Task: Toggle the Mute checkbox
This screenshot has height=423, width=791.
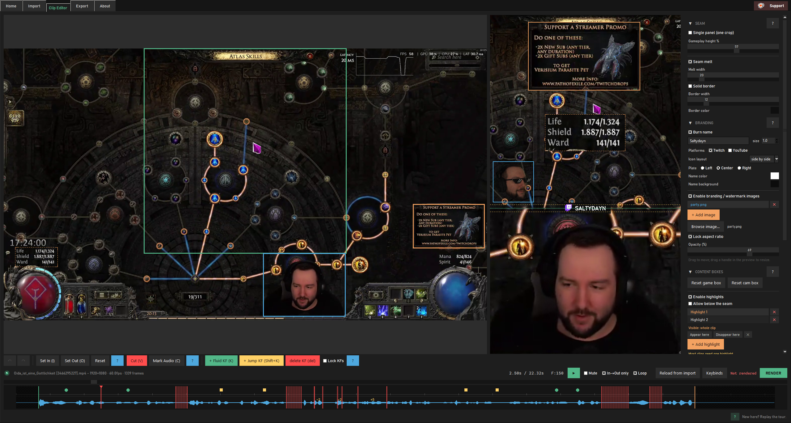Action: 586,373
